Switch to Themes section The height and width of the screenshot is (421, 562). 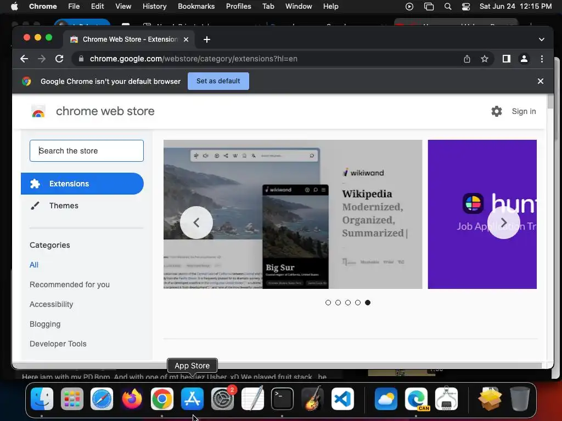point(64,206)
